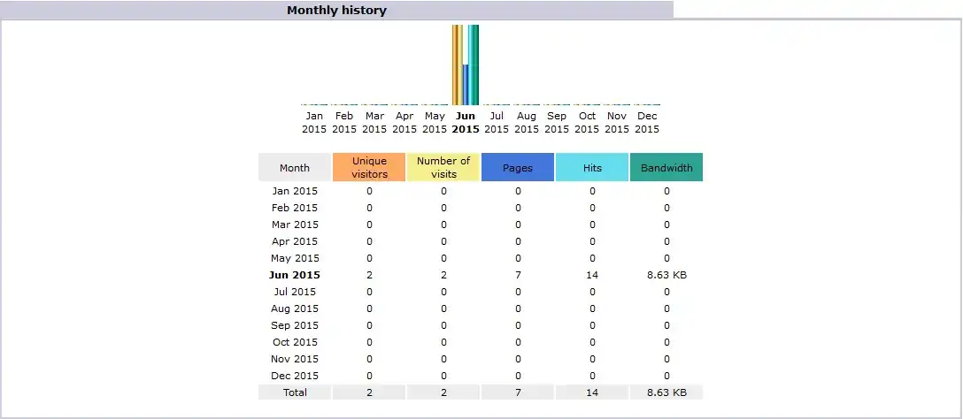Click the May 2015 bandwidth zero value
963x419 pixels.
tap(666, 258)
